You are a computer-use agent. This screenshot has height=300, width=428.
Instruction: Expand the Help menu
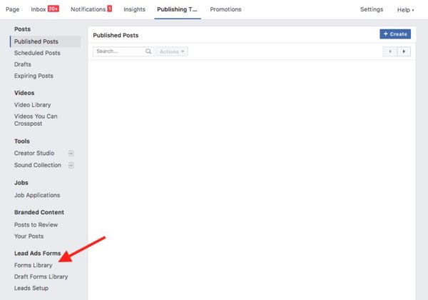point(405,10)
